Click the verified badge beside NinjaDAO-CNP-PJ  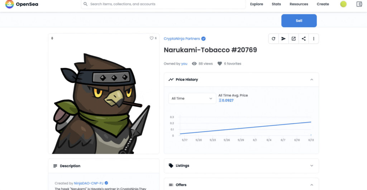[x=106, y=183]
